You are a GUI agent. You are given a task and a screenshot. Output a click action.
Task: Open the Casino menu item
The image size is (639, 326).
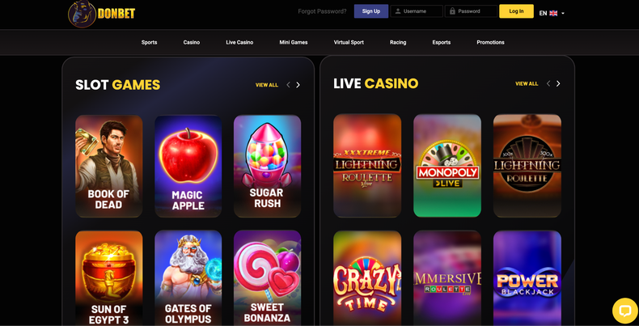(x=192, y=42)
